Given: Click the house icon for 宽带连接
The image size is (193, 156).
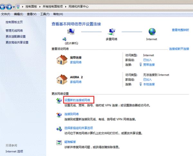Looking at the screenshot, I should coord(62,60).
